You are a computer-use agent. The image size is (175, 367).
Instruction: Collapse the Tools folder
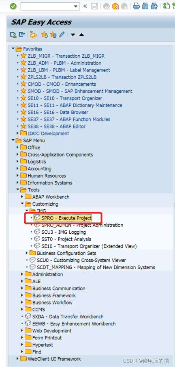[17, 190]
